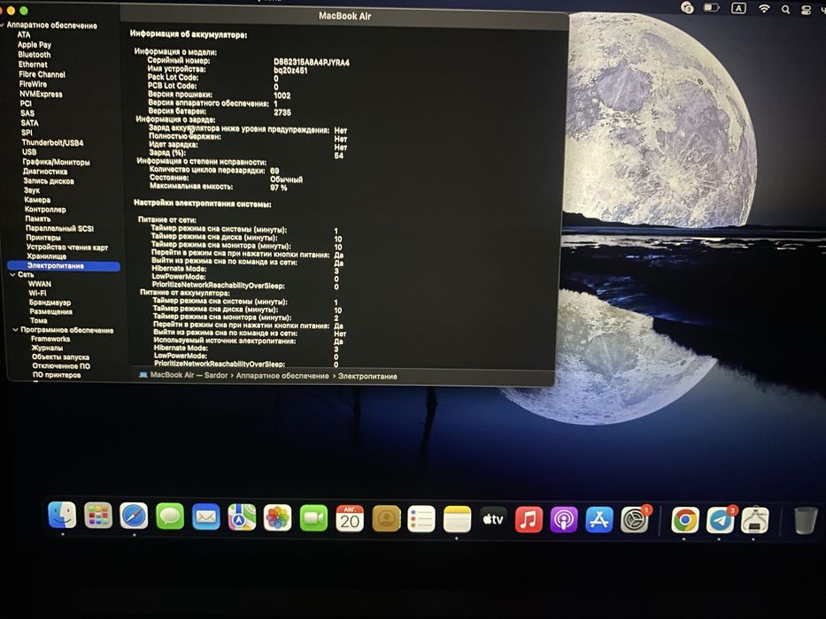Click the battery status icon in menu bar
The width and height of the screenshot is (826, 619).
coord(711,7)
